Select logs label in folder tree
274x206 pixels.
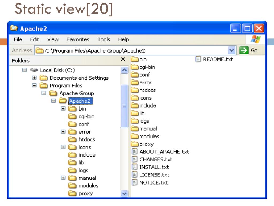pos(83,170)
